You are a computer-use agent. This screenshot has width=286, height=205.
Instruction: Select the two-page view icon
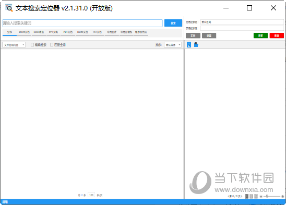(x=252, y=196)
